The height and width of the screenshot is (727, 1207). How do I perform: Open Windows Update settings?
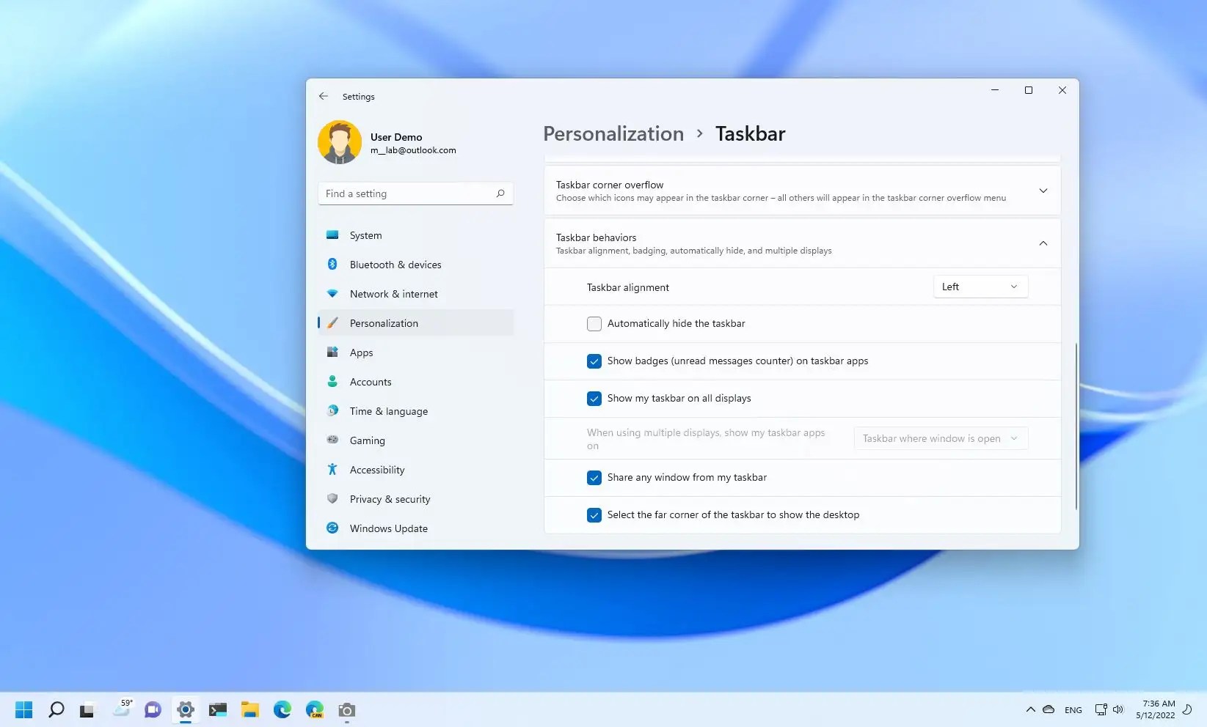pos(388,528)
